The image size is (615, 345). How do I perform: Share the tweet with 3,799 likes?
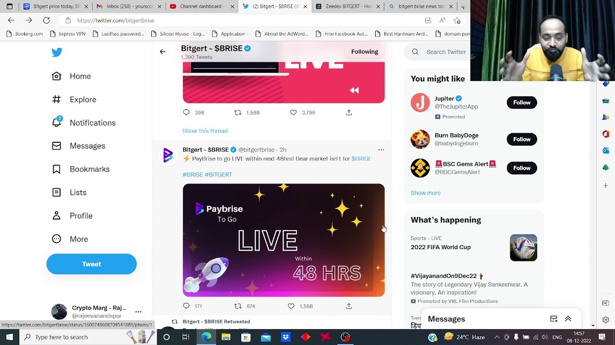[349, 113]
